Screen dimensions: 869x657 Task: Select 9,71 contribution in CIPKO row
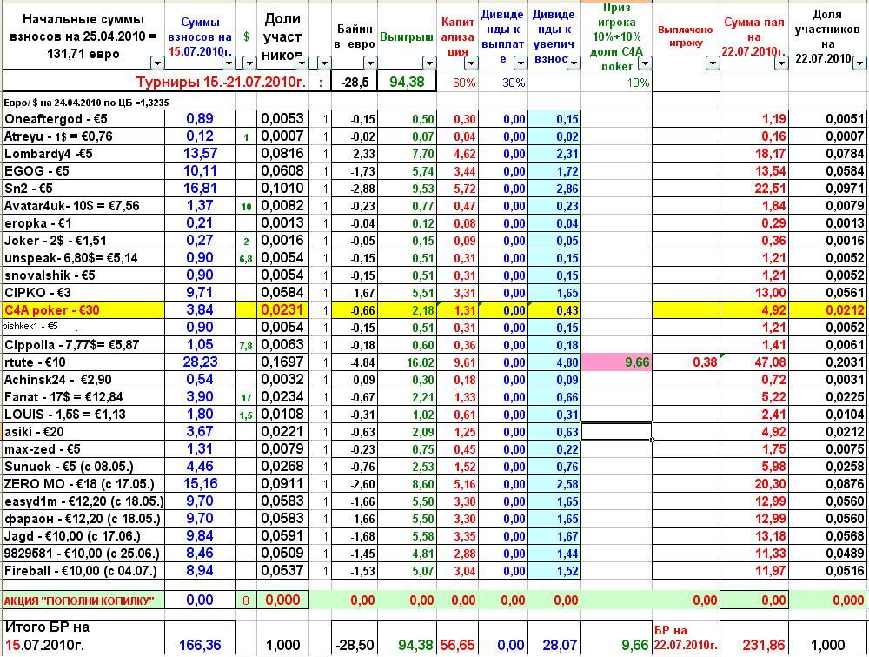(200, 293)
